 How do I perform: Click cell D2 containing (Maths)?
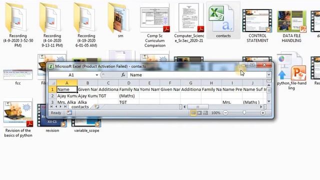coord(129,95)
